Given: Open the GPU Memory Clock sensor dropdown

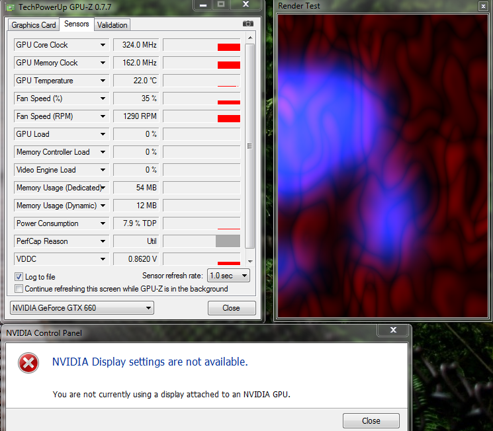Looking at the screenshot, I should pyautogui.click(x=103, y=63).
